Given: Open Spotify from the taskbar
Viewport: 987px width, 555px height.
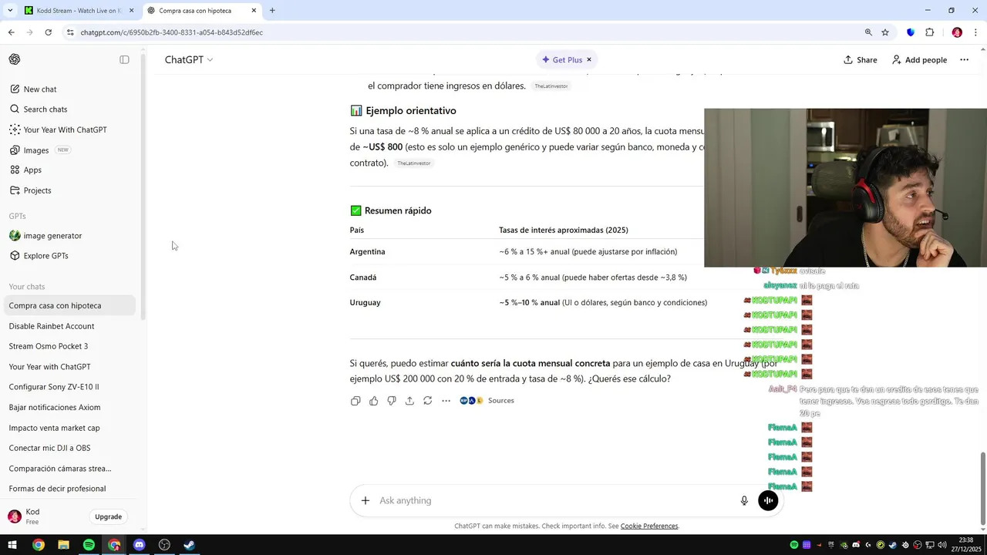Looking at the screenshot, I should point(89,545).
